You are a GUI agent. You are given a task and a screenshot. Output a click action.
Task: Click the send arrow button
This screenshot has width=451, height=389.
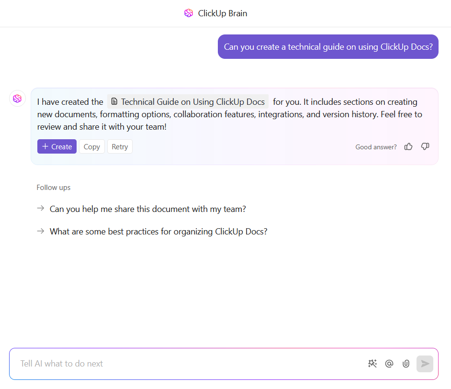[425, 364]
